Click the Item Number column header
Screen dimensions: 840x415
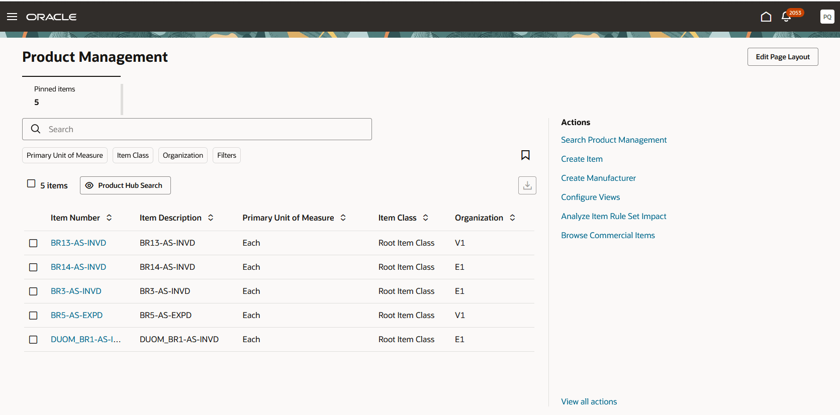click(x=75, y=218)
